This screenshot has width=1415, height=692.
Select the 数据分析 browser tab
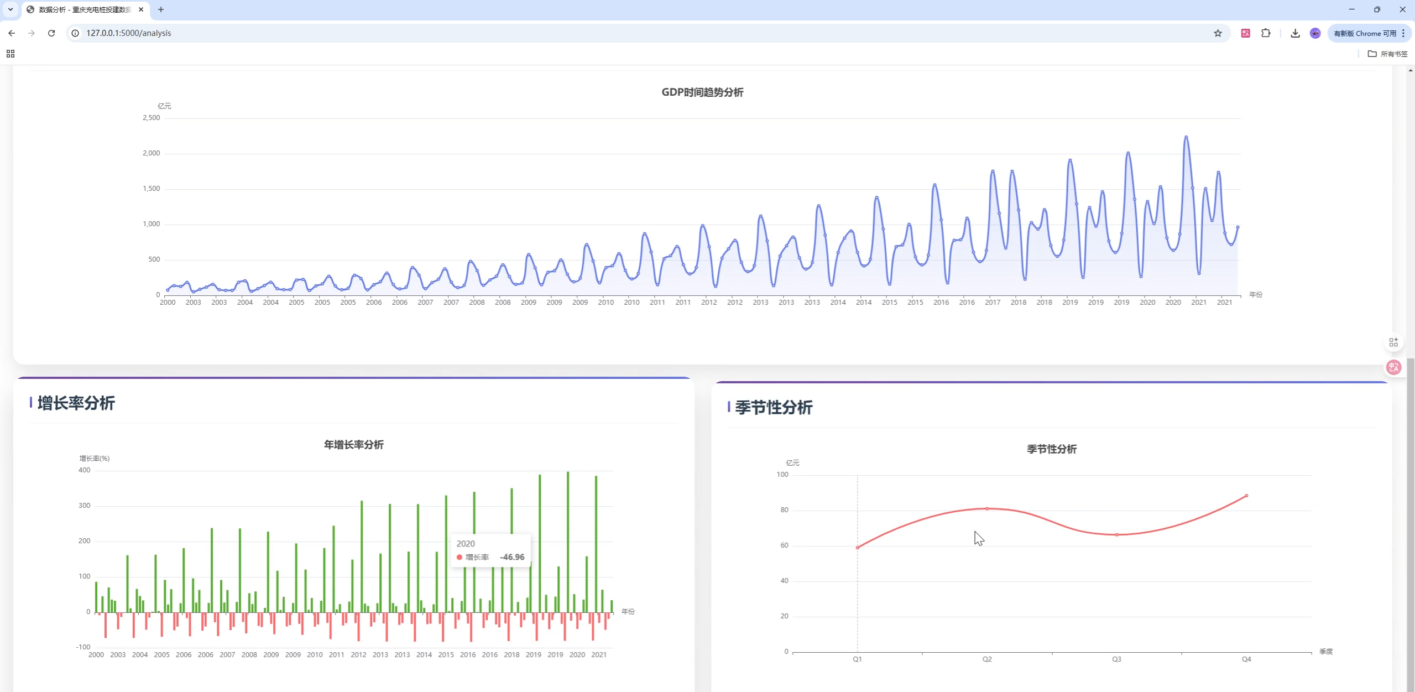coord(84,9)
